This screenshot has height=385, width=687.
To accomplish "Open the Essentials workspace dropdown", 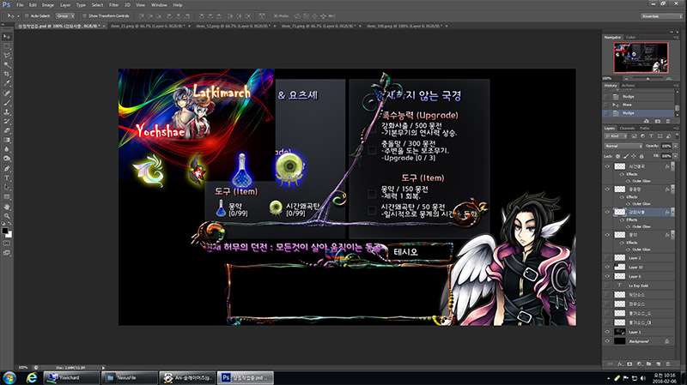I will pyautogui.click(x=661, y=16).
